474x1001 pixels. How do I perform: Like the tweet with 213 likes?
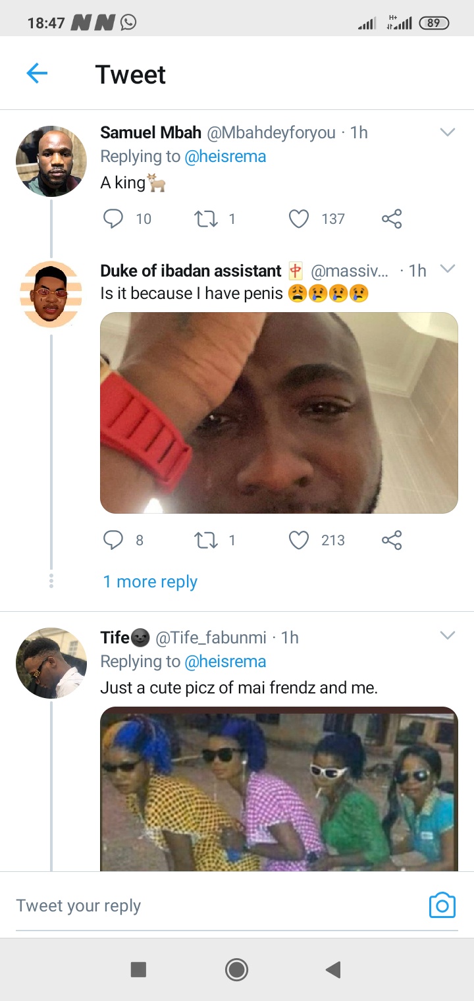300,540
